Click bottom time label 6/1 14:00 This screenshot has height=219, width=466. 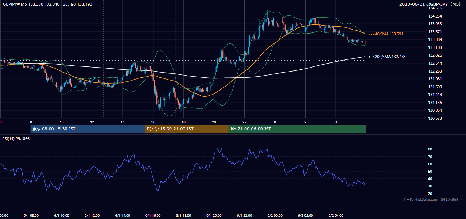click(x=123, y=215)
